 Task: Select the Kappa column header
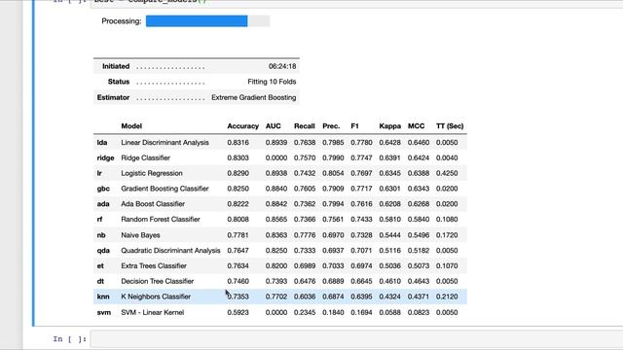389,126
